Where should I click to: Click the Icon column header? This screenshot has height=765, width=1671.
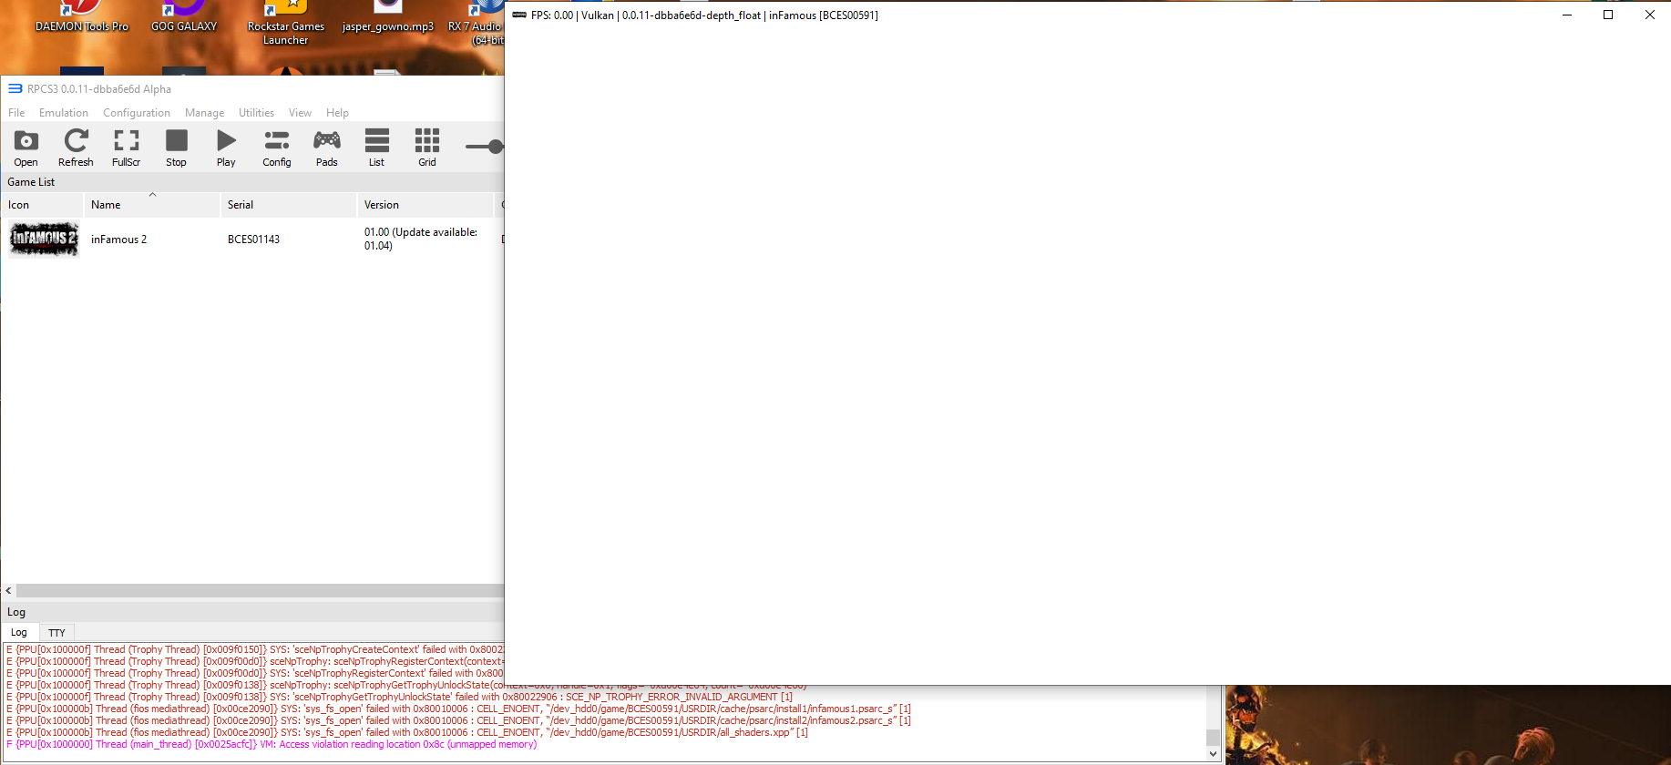[x=42, y=205]
